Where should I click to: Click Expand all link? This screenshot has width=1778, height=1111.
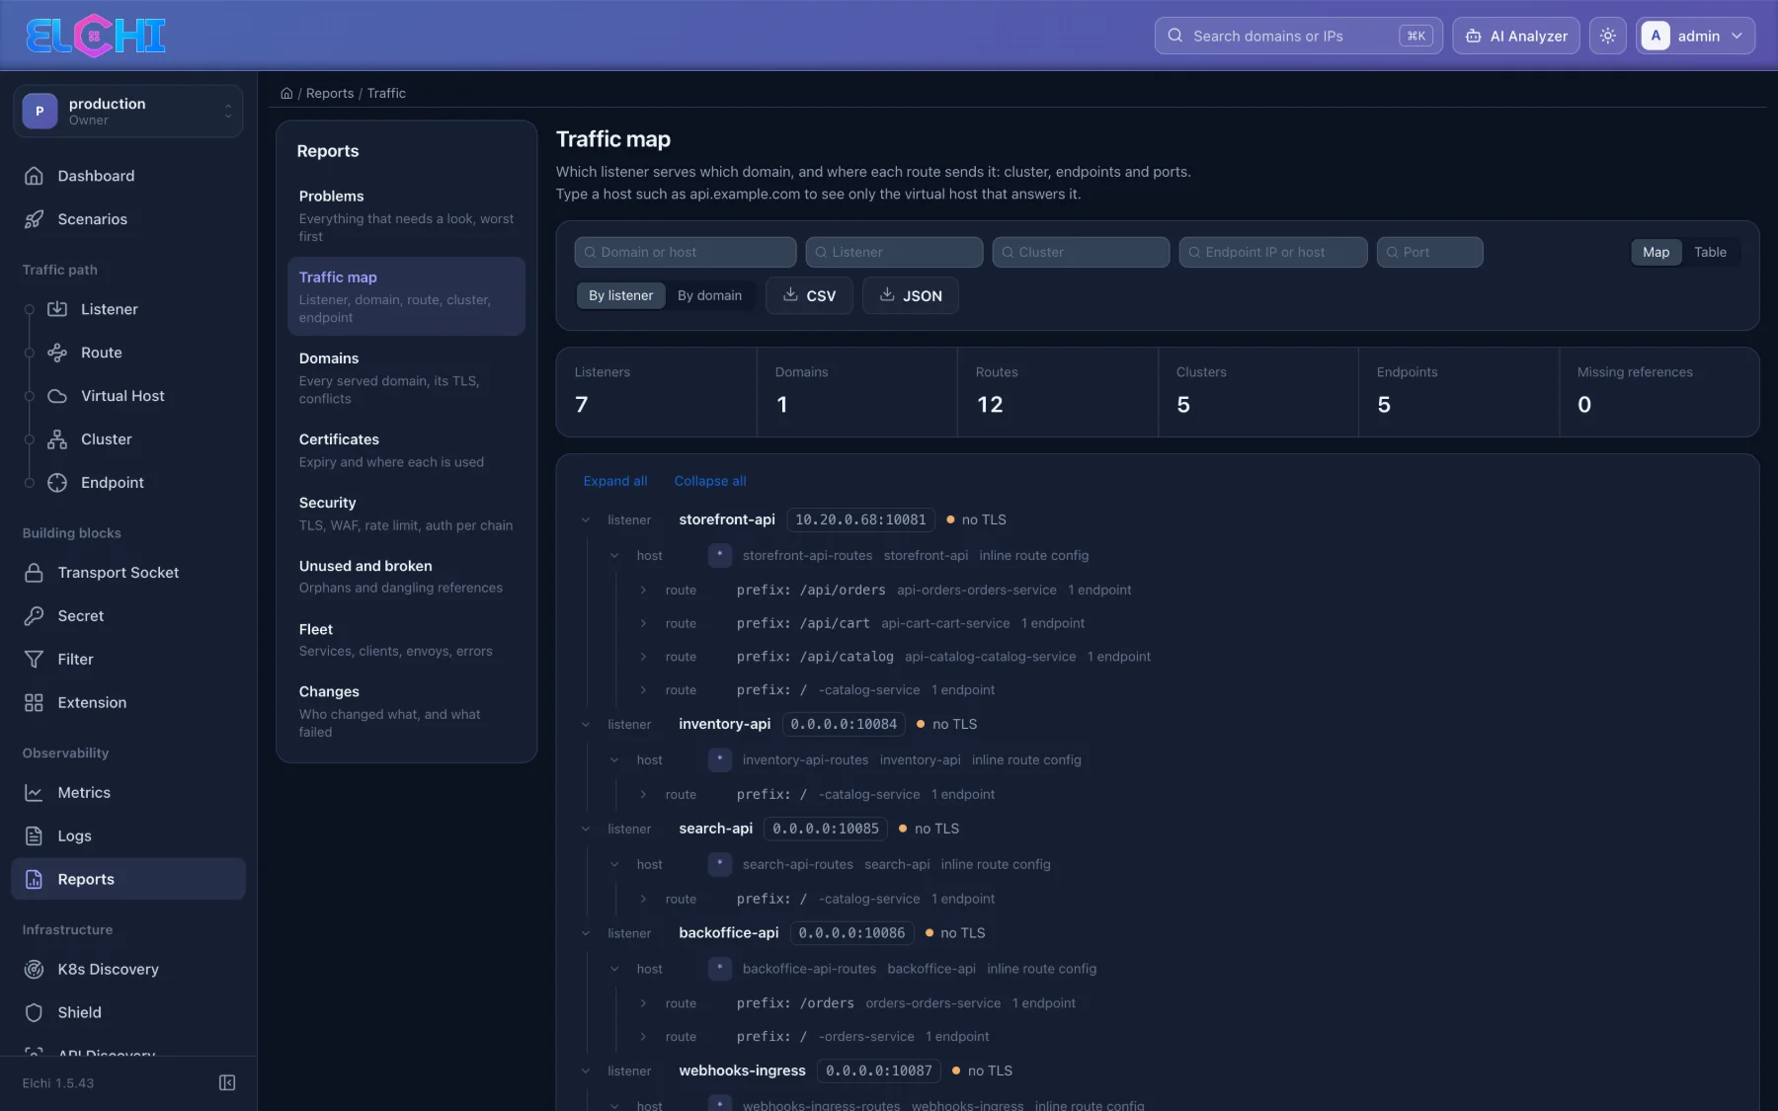[615, 481]
